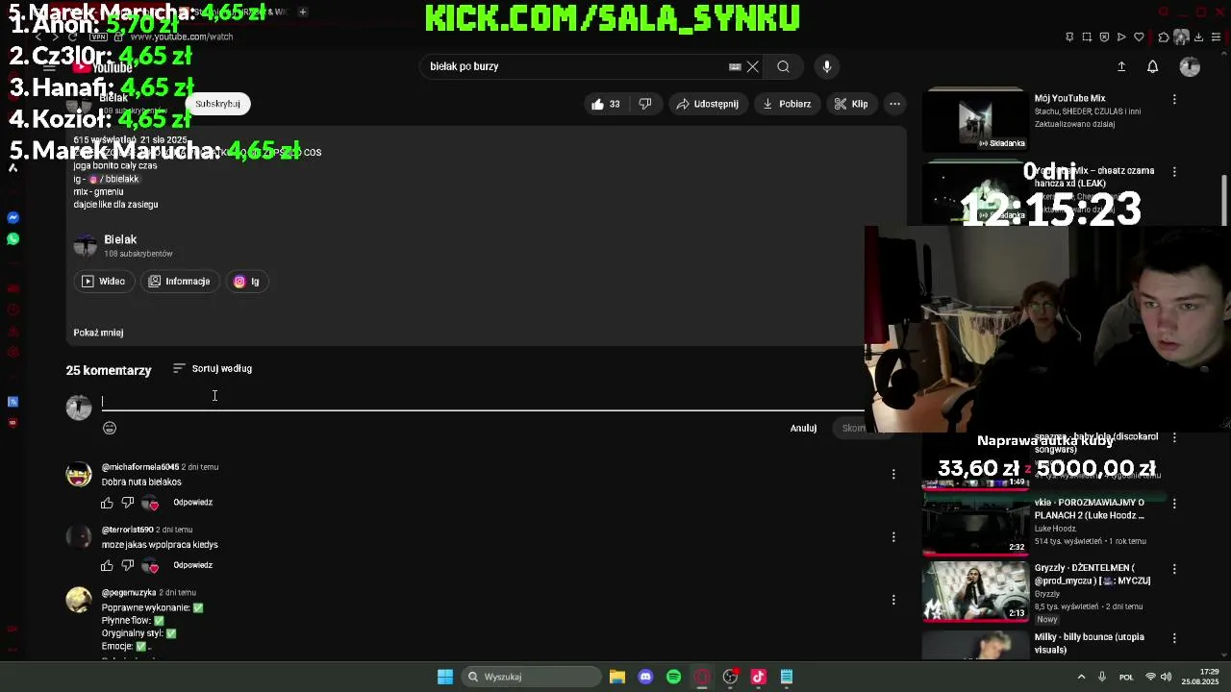Open browser downloads icon in toolbar

(1198, 37)
